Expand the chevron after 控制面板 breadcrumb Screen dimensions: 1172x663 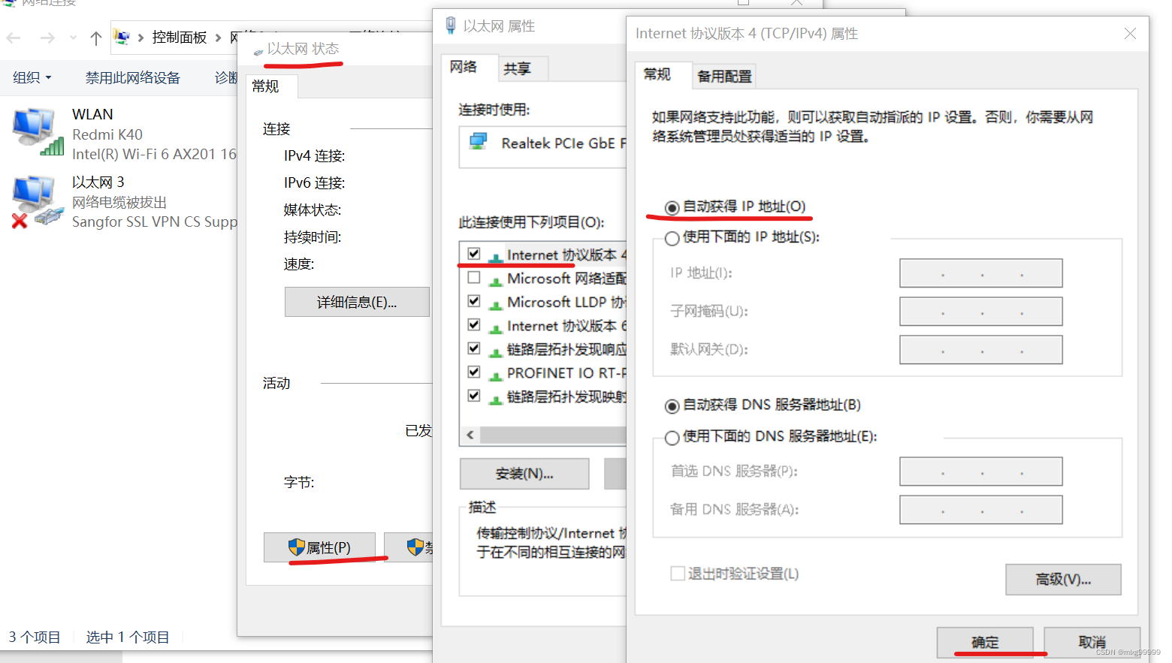(x=218, y=38)
